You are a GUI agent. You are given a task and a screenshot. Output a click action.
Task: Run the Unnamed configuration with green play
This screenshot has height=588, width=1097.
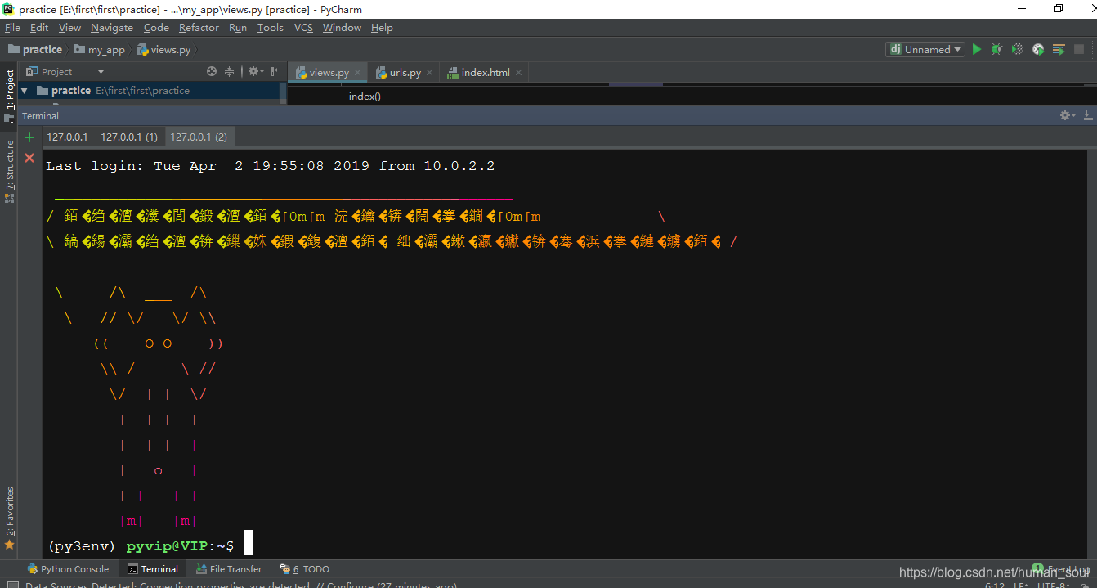click(x=976, y=49)
